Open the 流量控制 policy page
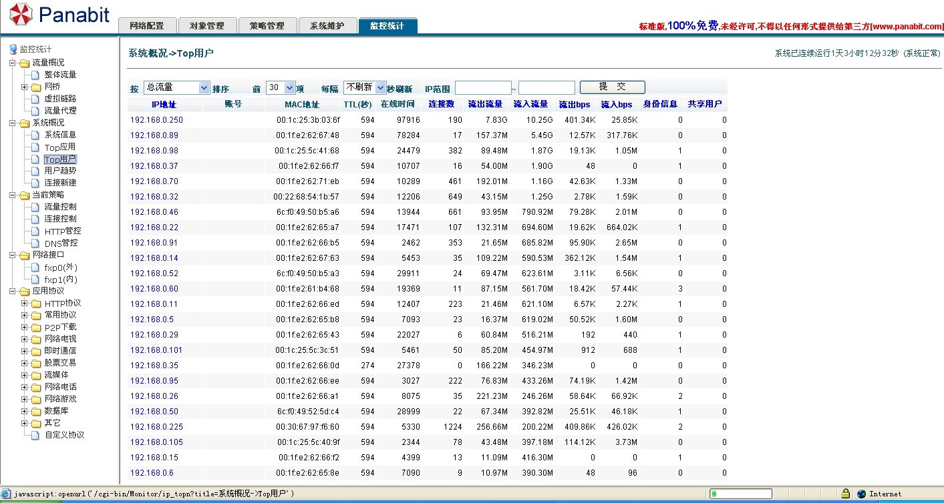The width and height of the screenshot is (944, 503). [x=60, y=207]
